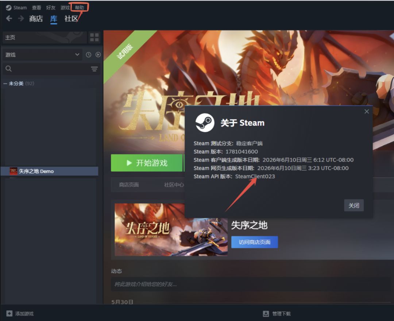Click the 失序之地 title next to the thumbnail
The image size is (394, 321).
[x=249, y=225]
